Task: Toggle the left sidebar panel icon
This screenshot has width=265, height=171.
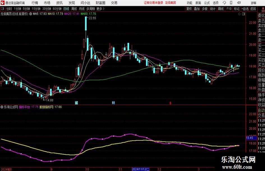Action: click(2, 9)
